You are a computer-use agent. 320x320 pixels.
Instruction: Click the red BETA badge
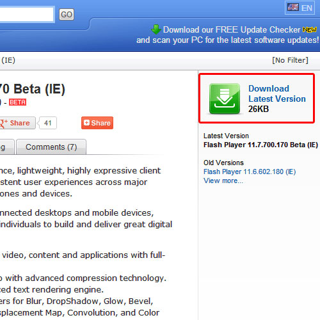click(x=17, y=102)
